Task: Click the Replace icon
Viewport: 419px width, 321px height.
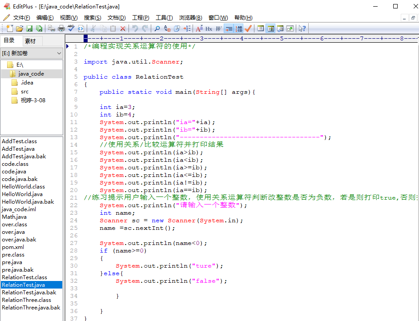Action: [167, 28]
